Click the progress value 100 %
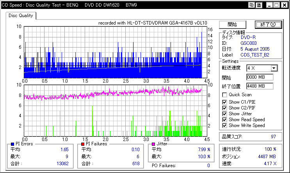 [270, 149]
